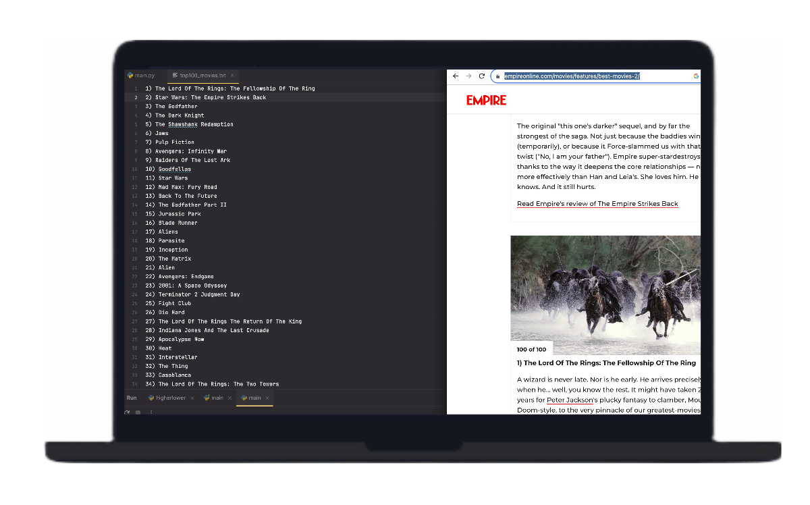Click line '8) Avengers: Infinity War'
810x505 pixels.
(x=186, y=151)
